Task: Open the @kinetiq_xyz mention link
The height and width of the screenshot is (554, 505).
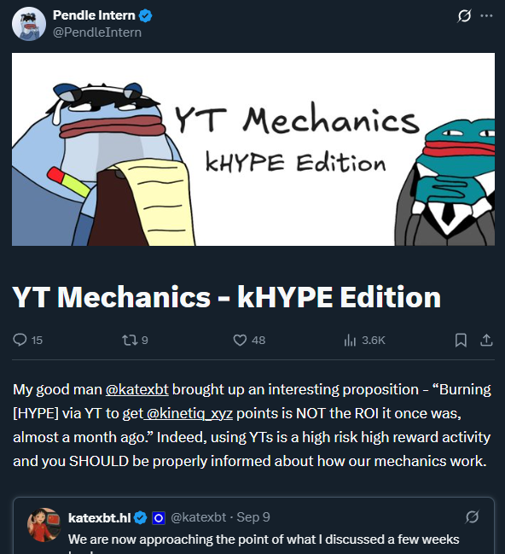Action: [189, 413]
